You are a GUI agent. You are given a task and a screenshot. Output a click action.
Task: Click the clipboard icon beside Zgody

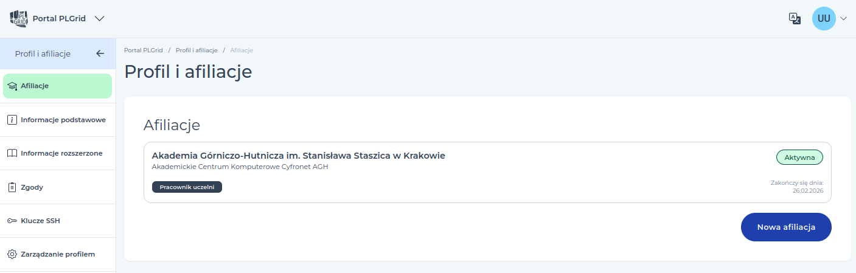[x=12, y=187]
